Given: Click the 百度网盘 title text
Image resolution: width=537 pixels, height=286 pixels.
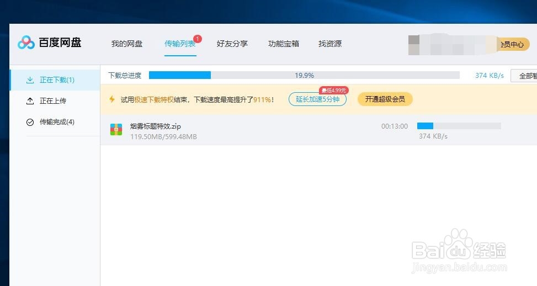Looking at the screenshot, I should tap(60, 43).
